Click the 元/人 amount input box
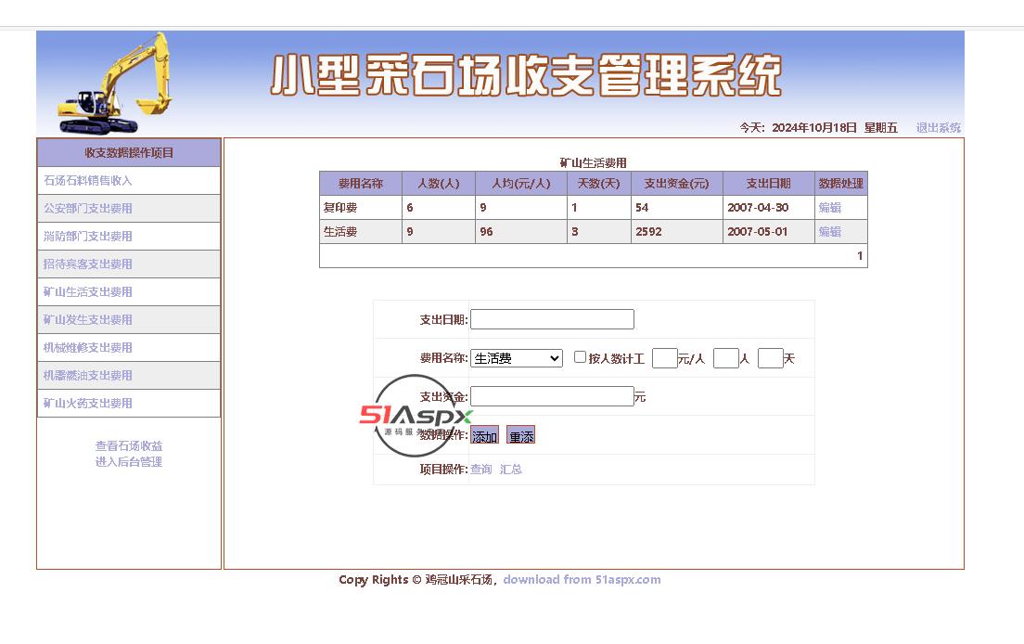 [x=665, y=358]
